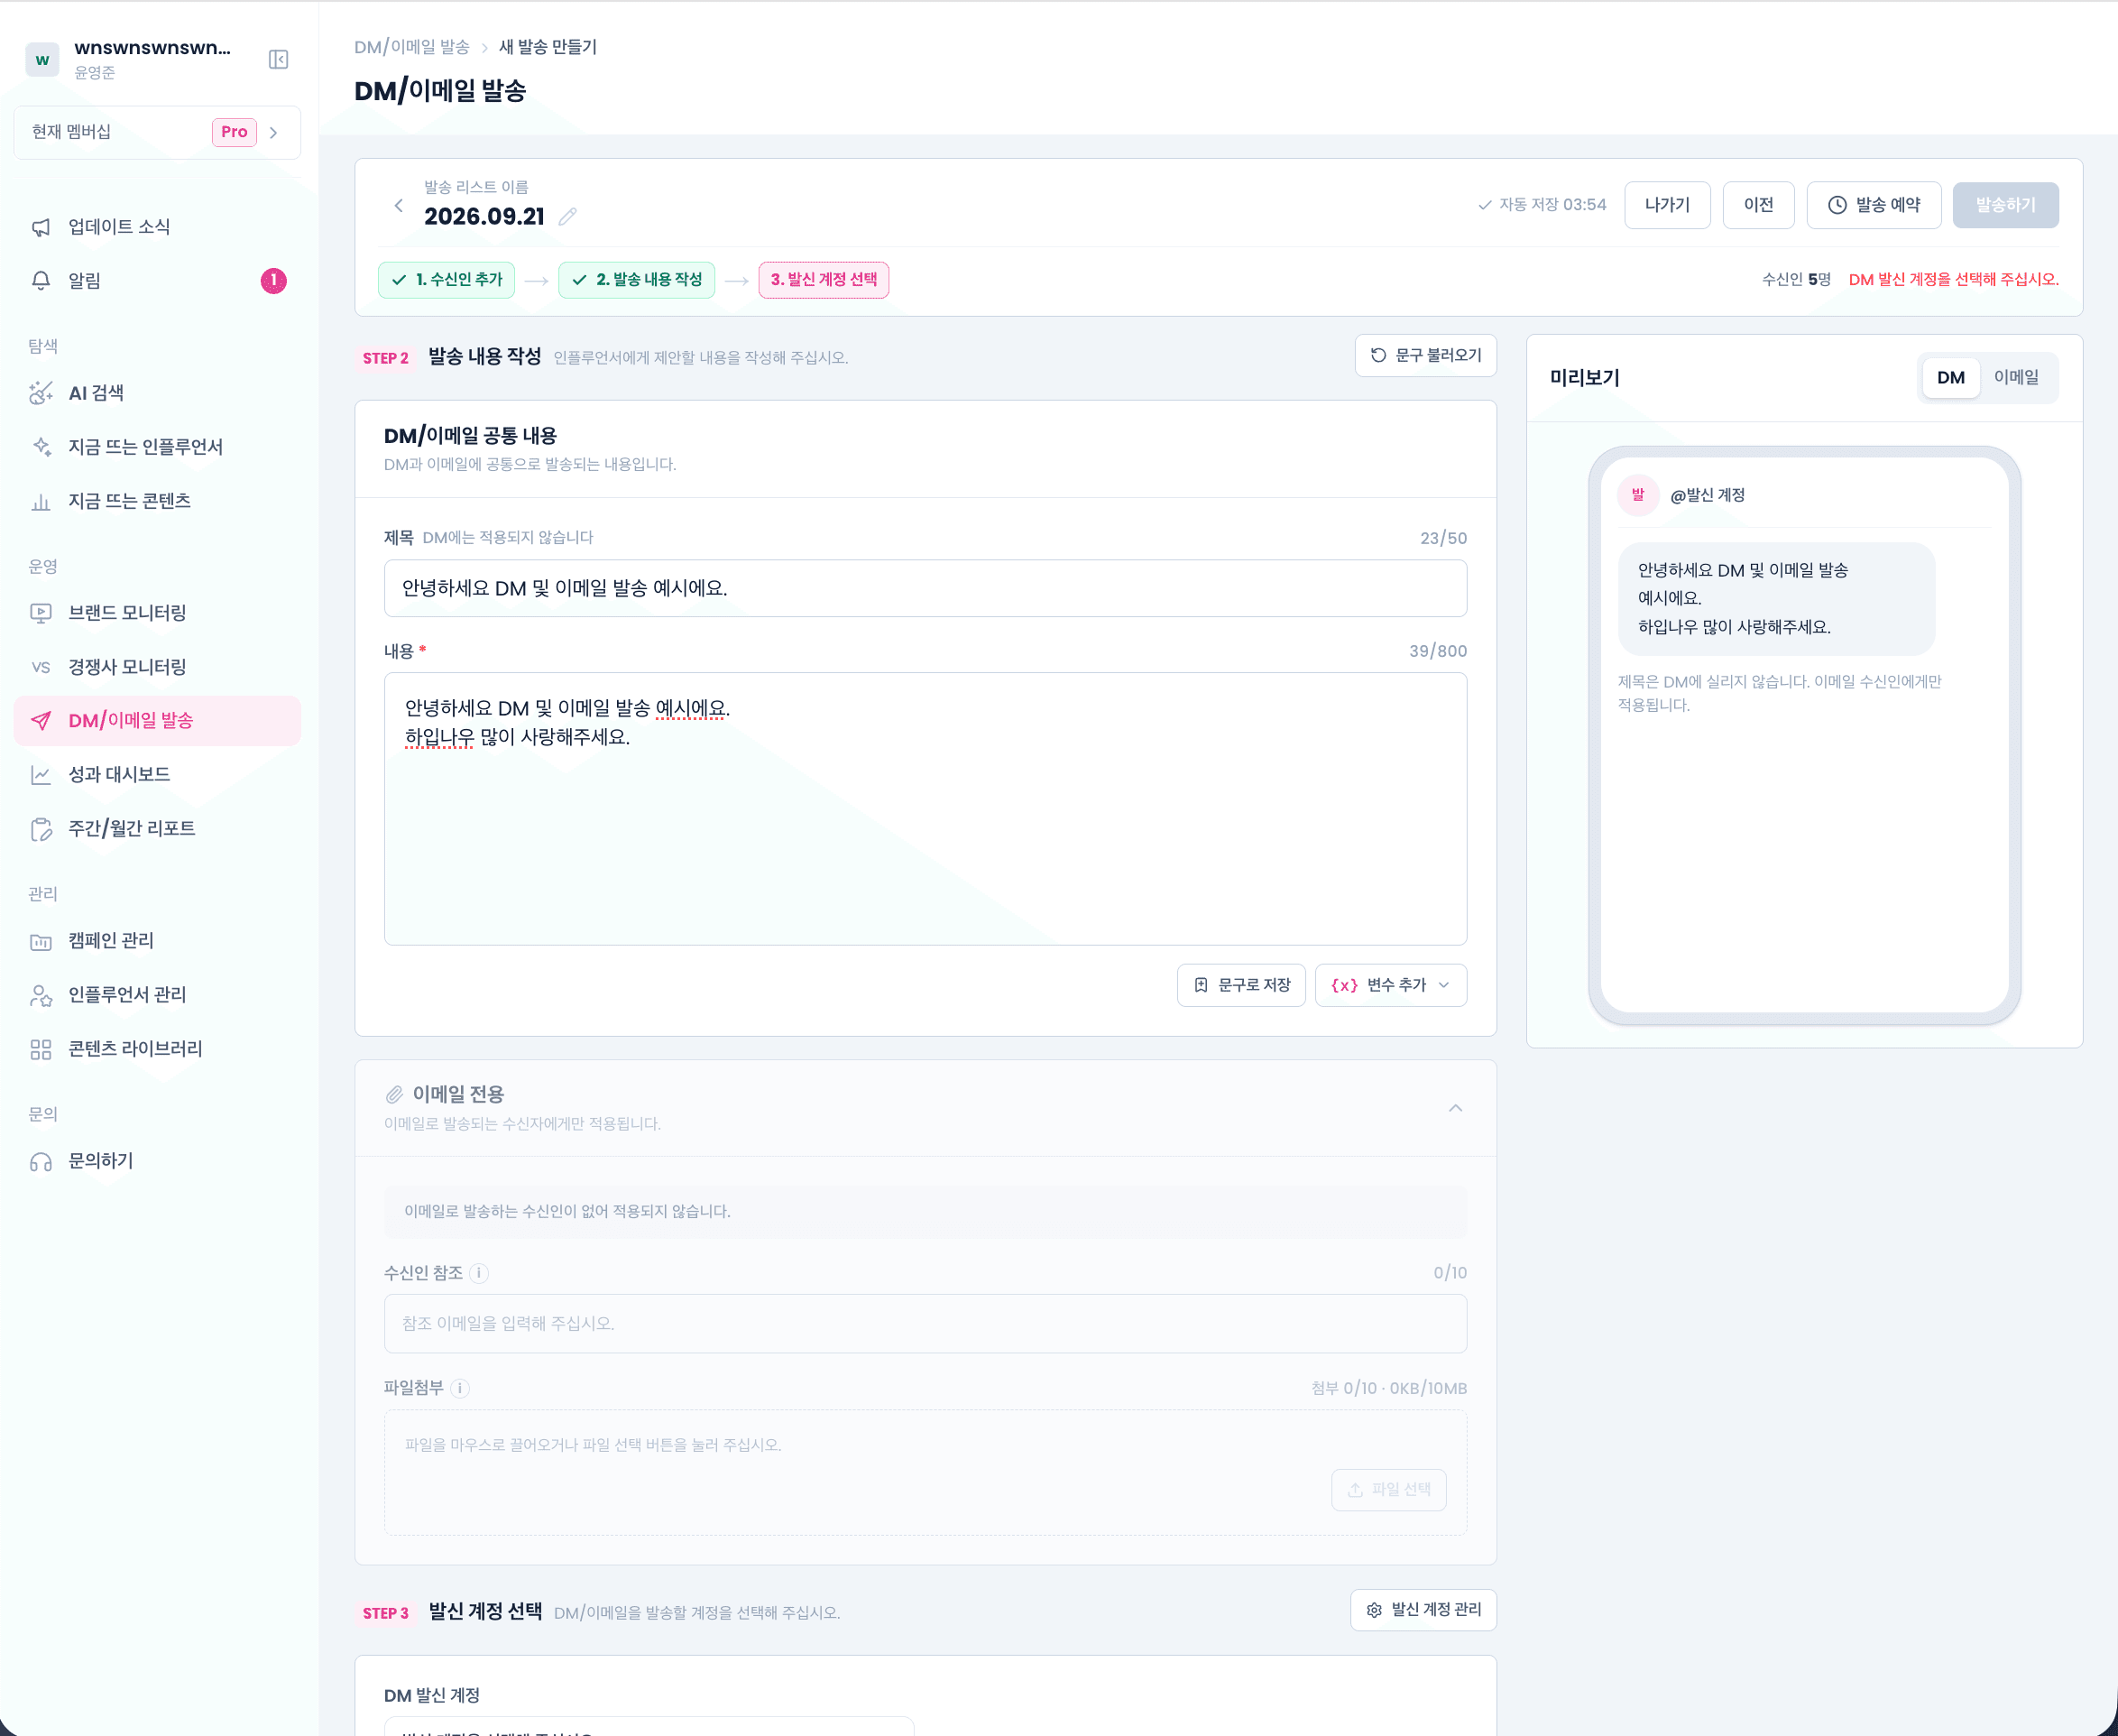The width and height of the screenshot is (2118, 1736).
Task: Click into the 제목 input field
Action: (x=925, y=588)
